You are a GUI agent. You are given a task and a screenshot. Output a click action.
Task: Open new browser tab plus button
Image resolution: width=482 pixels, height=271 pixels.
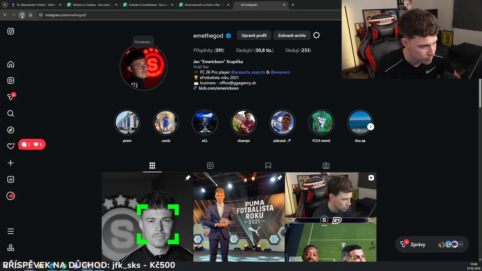pos(293,5)
